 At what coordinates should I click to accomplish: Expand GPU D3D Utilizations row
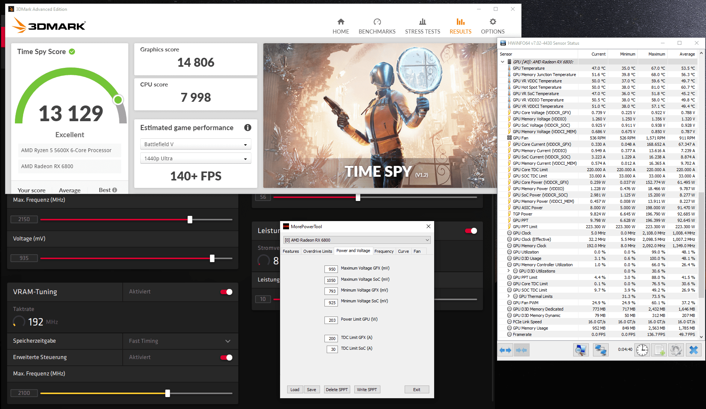509,271
